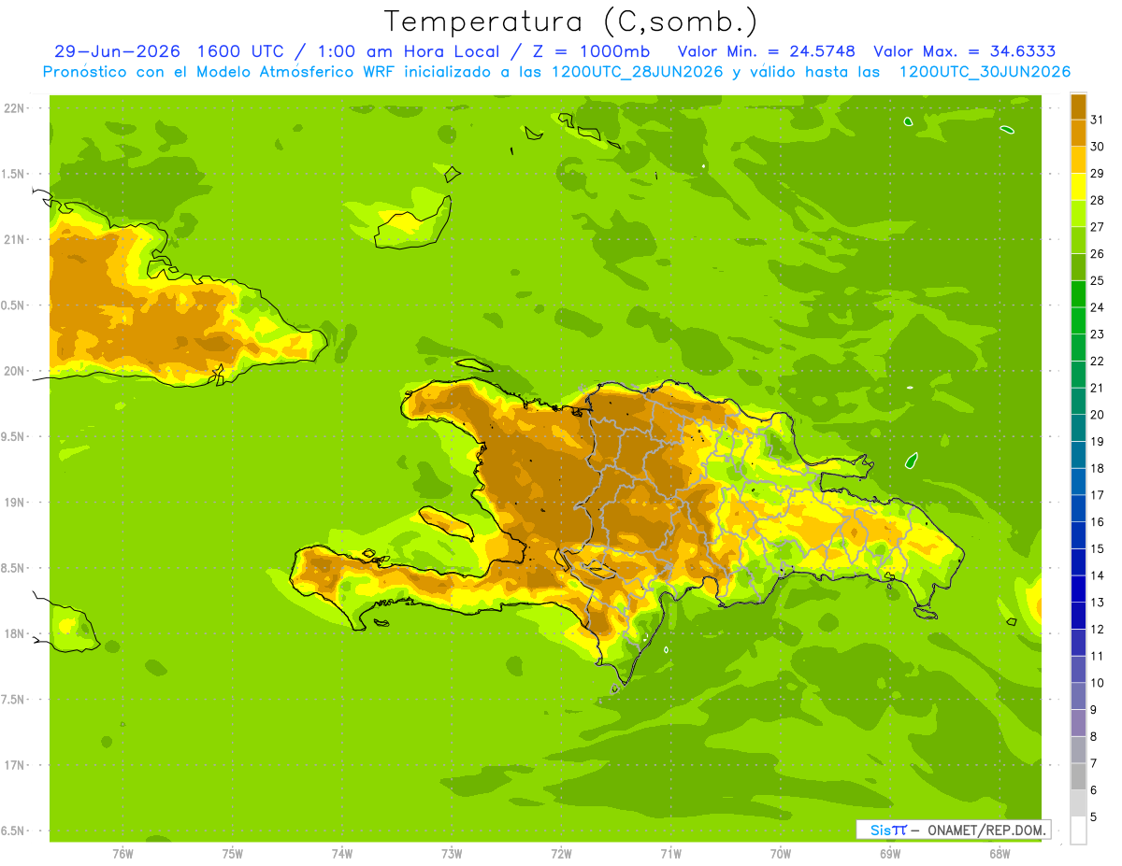Click the "17N" latitude label

14,765
